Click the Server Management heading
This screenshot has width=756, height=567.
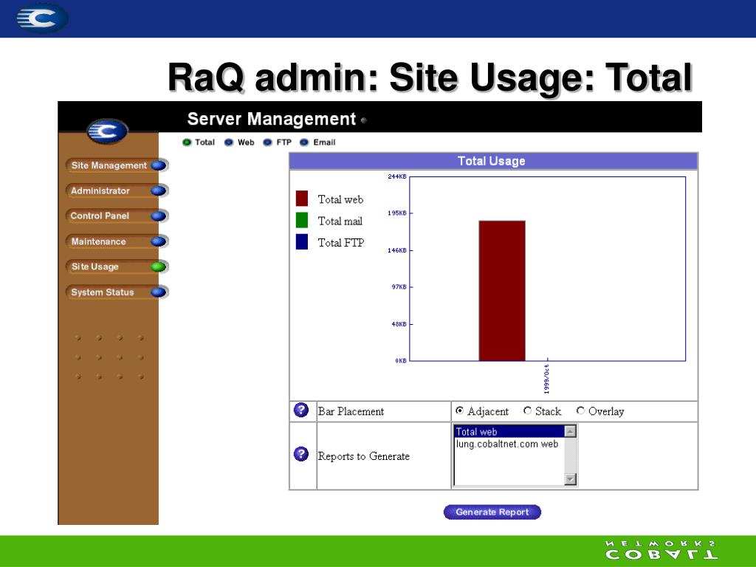(272, 119)
